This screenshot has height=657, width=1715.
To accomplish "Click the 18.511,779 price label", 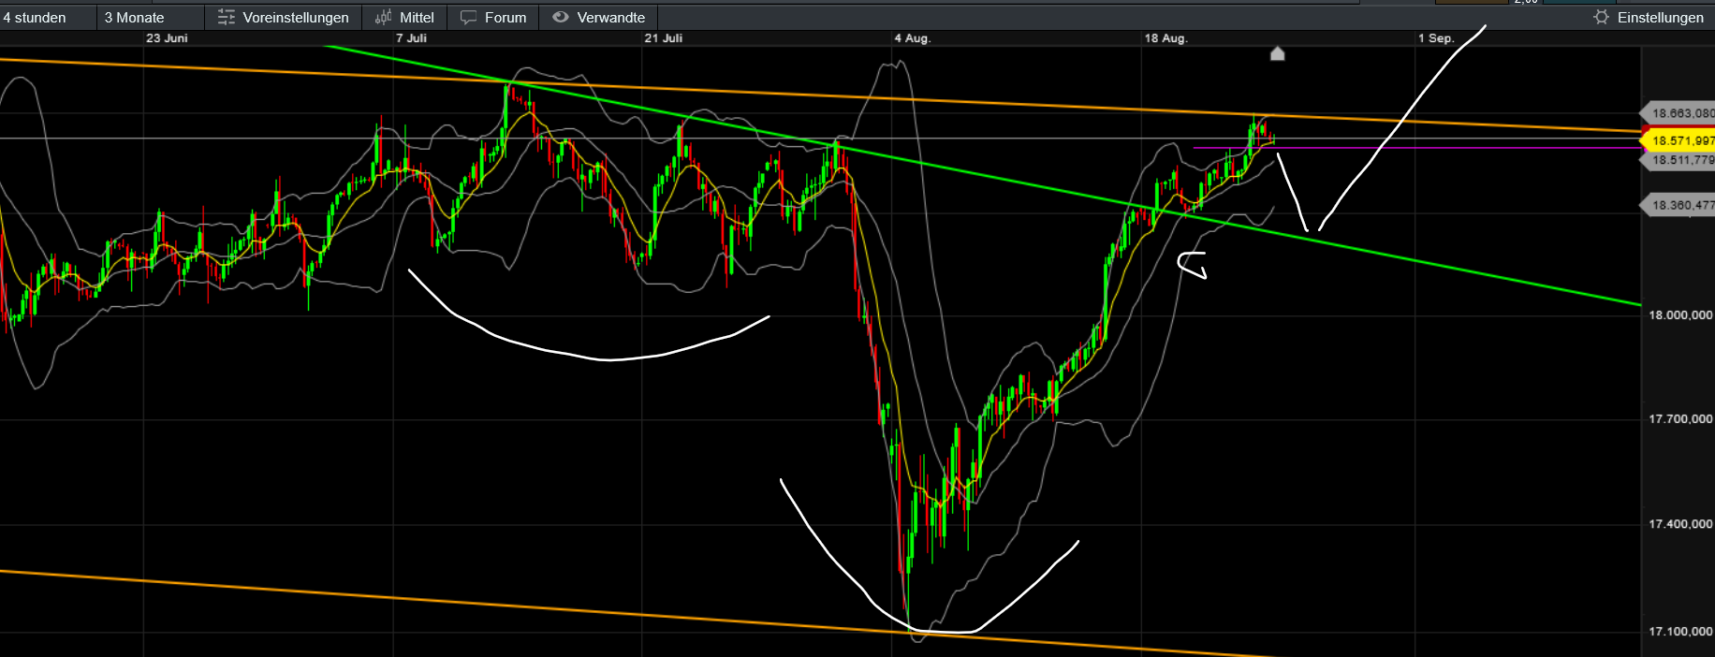I will [x=1679, y=160].
